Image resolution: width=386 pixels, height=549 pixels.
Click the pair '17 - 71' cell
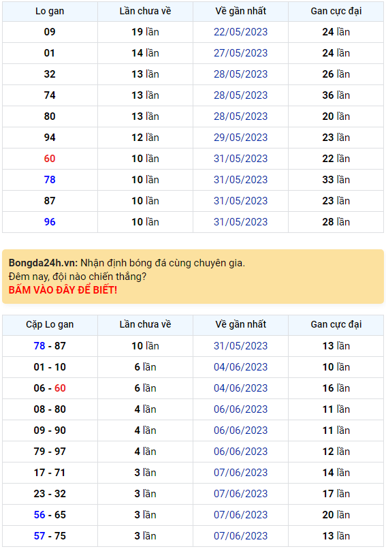coord(50,473)
